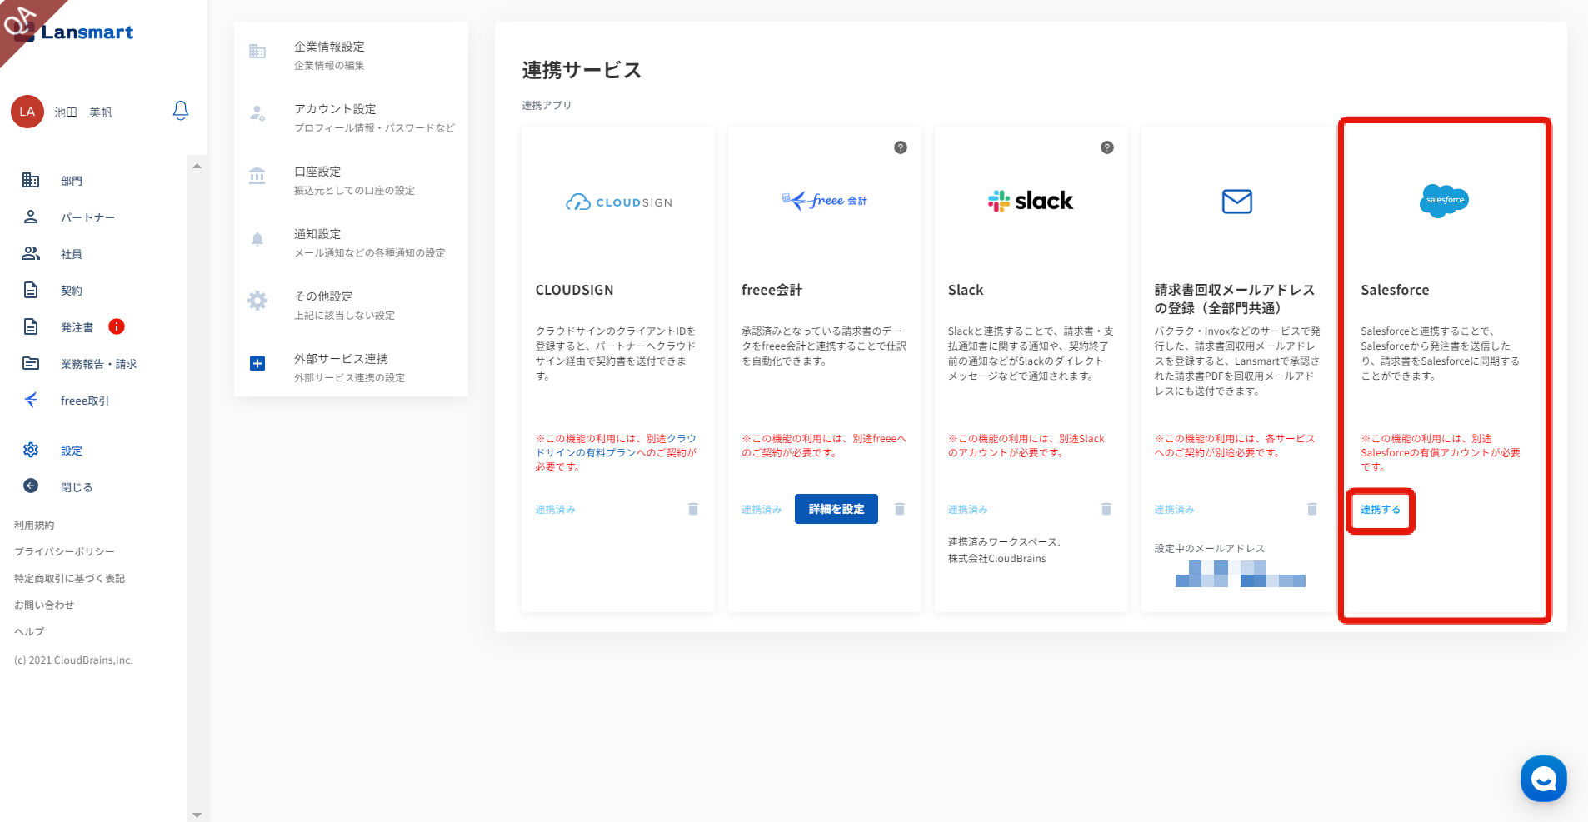Click the freee会計 logo
This screenshot has width=1588, height=822.
coord(825,200)
